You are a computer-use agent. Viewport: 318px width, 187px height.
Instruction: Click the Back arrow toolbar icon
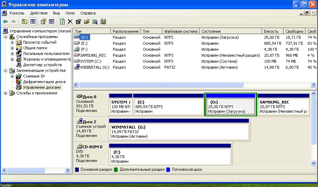5,21
